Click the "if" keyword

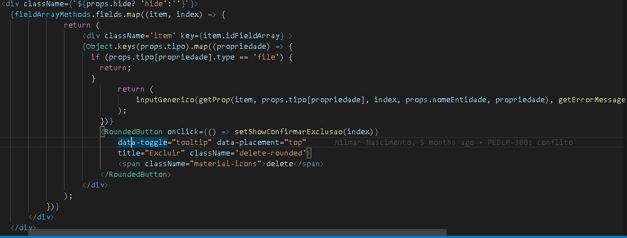click(95, 57)
